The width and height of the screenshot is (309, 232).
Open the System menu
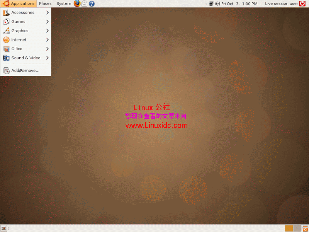(63, 3)
